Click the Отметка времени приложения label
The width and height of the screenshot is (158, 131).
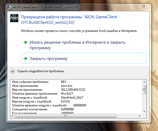[35, 94]
